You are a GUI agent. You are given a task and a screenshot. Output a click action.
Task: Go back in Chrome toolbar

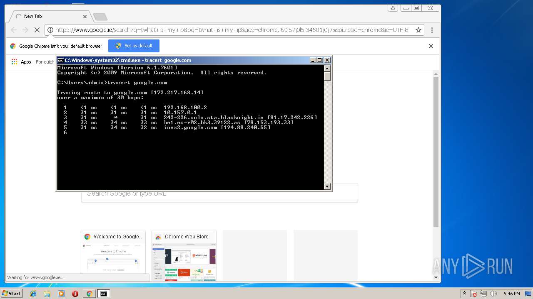[x=14, y=30]
